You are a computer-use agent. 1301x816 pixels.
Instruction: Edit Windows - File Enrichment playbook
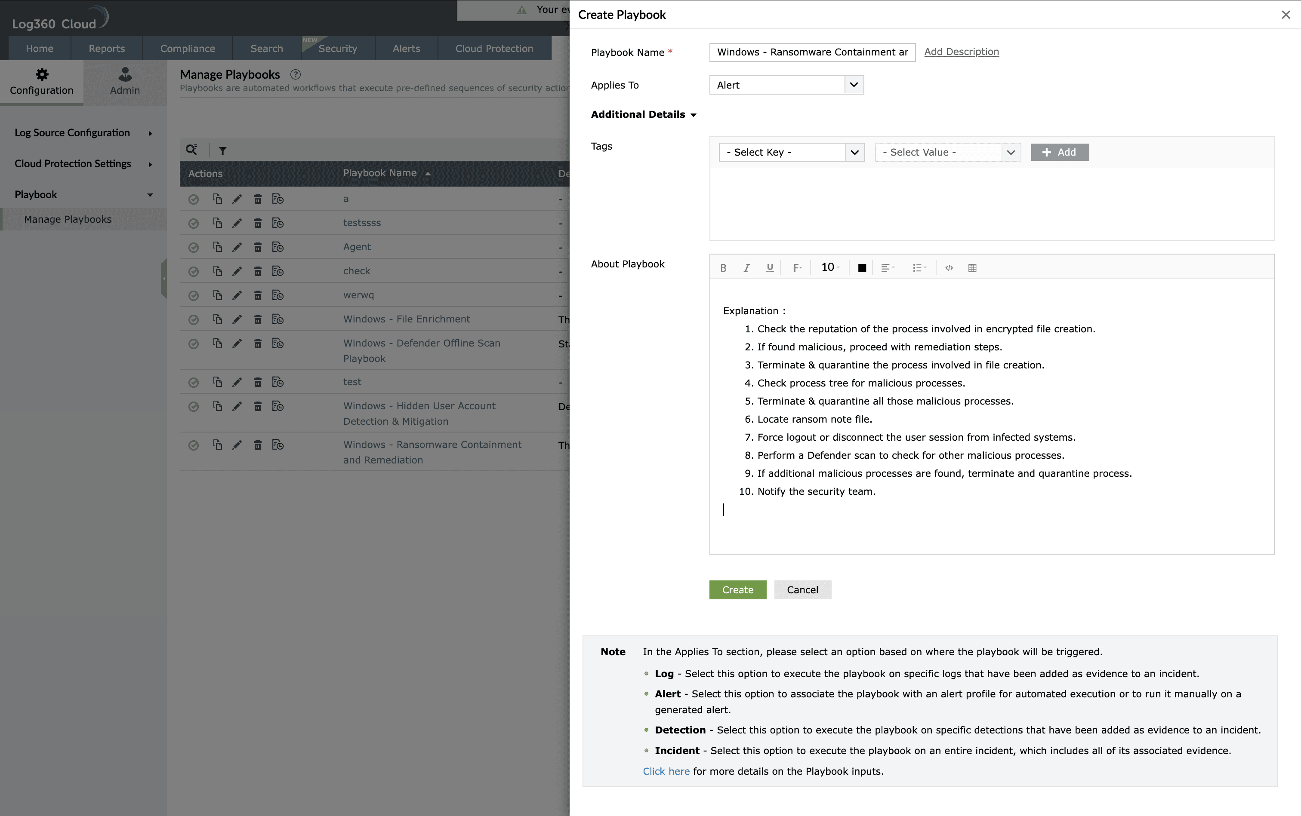pyautogui.click(x=237, y=319)
